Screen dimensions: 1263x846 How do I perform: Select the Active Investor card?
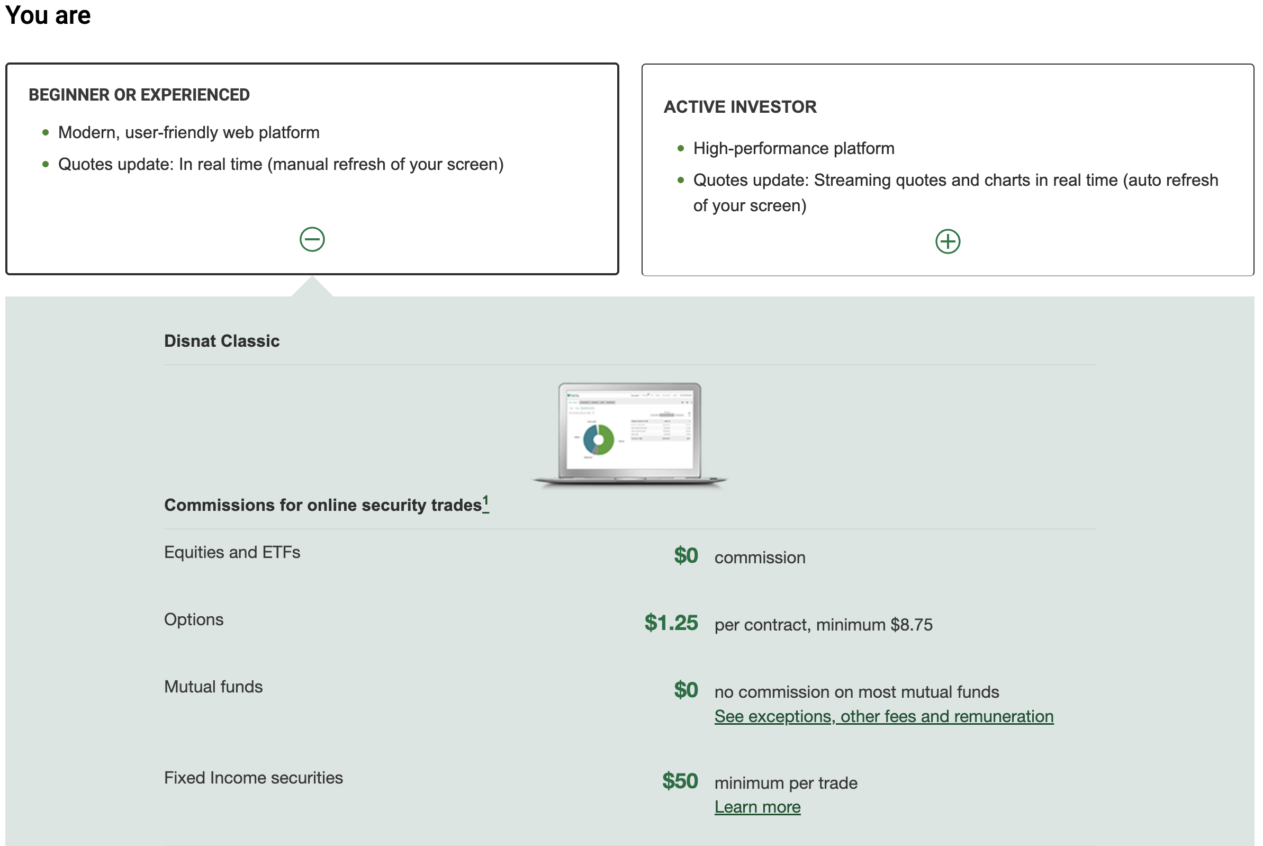[948, 170]
